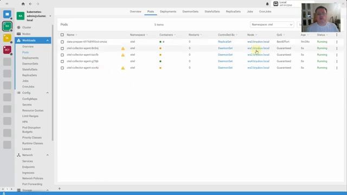Open the column settings kebab in the table header
Screen dimensions: 347x195
(x=337, y=35)
